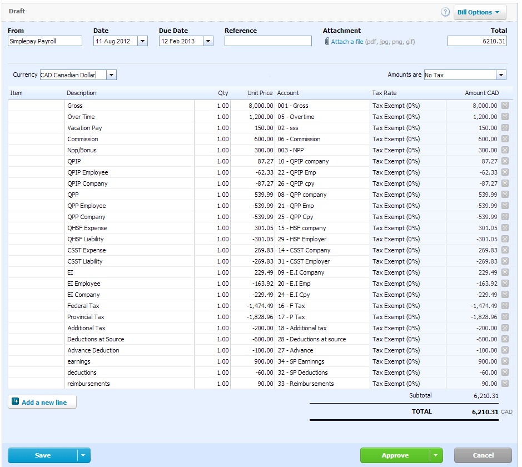Select the deductions description cell
522x467 pixels.
click(130, 372)
